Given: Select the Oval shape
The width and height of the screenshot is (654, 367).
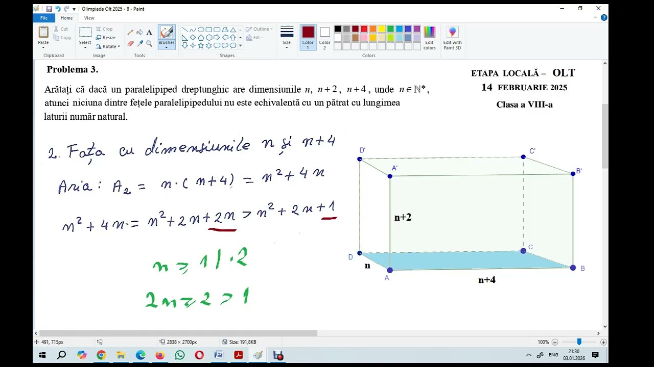Looking at the screenshot, I should click(201, 30).
